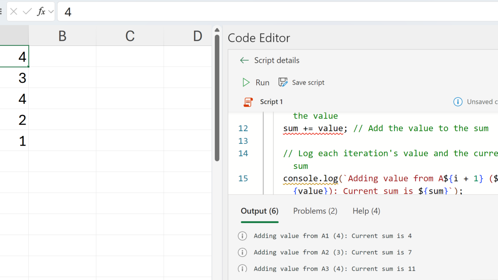
Task: Open the Help (4) tab
Action: (366, 211)
